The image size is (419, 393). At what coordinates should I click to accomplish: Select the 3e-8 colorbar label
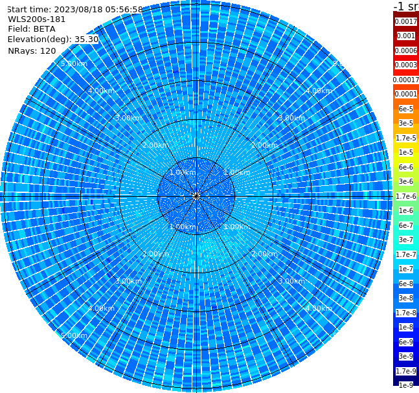(x=406, y=298)
